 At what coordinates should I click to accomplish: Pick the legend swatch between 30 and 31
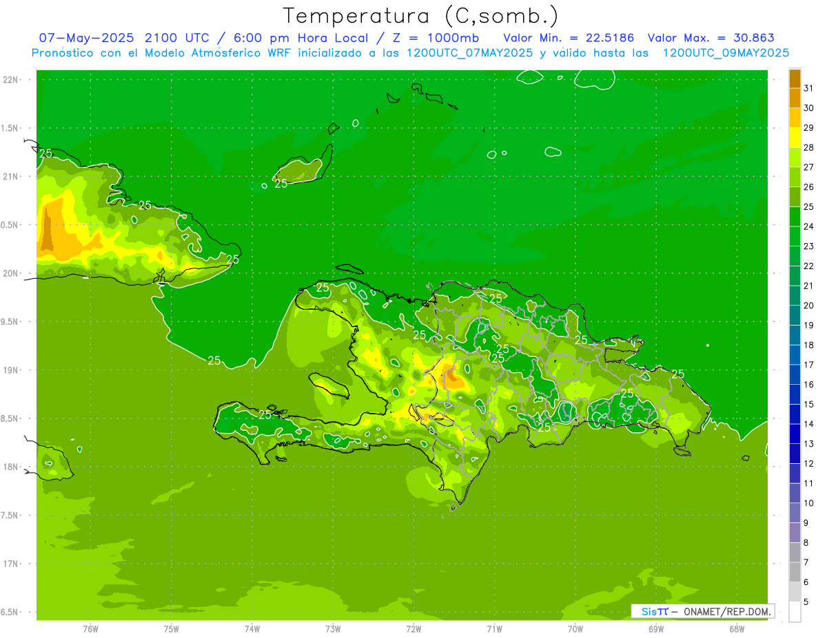[x=795, y=98]
